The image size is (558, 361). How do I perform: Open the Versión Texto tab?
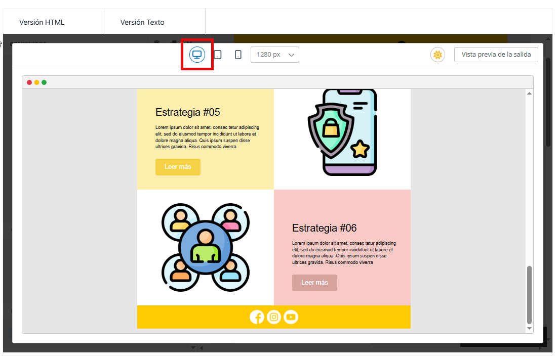(142, 22)
